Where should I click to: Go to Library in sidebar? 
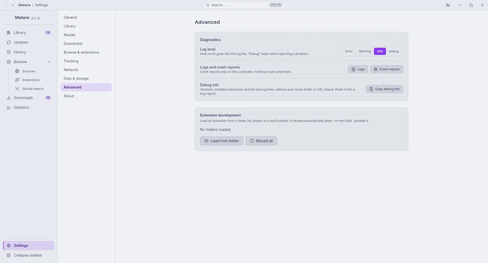[29, 33]
